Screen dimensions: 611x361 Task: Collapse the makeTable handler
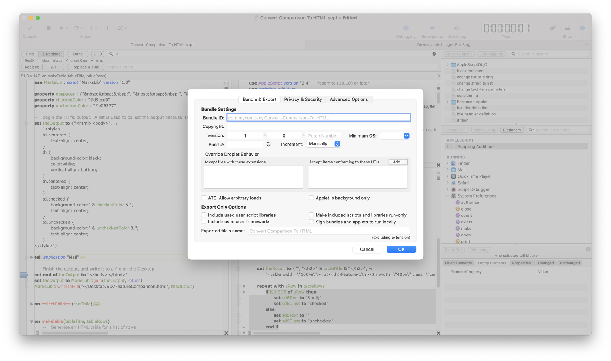coord(31,321)
